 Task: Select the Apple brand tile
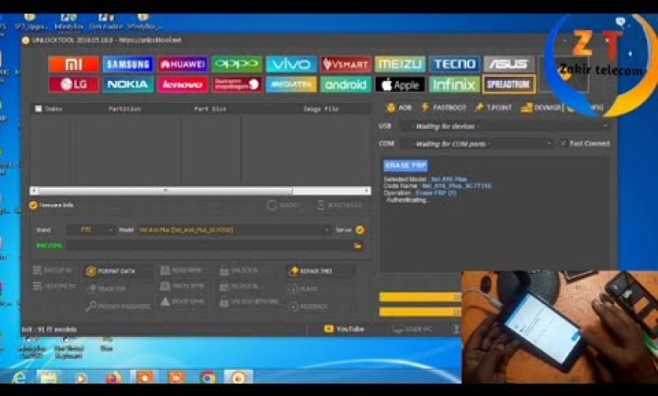(400, 84)
